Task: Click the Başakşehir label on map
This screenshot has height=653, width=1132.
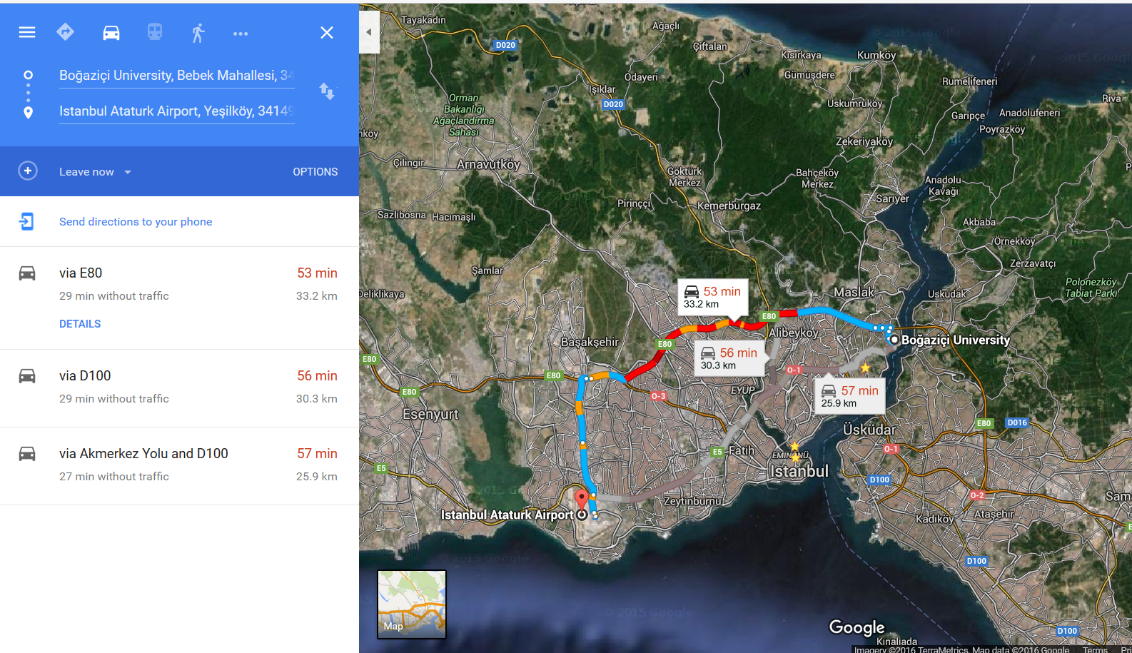Action: click(x=590, y=342)
